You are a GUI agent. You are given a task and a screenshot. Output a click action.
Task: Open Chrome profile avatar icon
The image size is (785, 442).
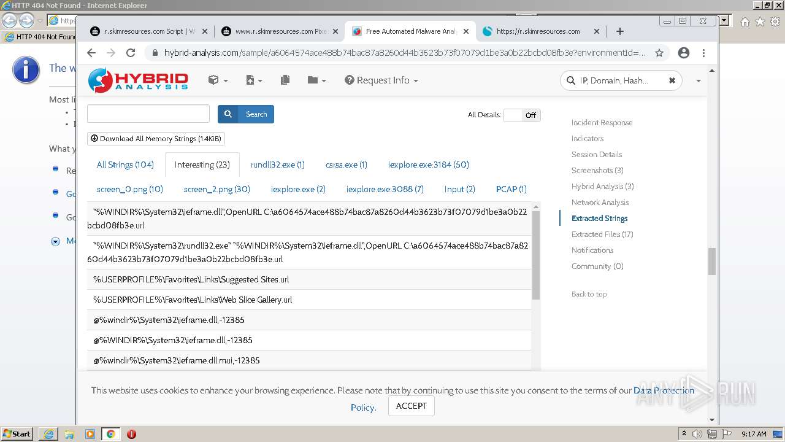[684, 53]
